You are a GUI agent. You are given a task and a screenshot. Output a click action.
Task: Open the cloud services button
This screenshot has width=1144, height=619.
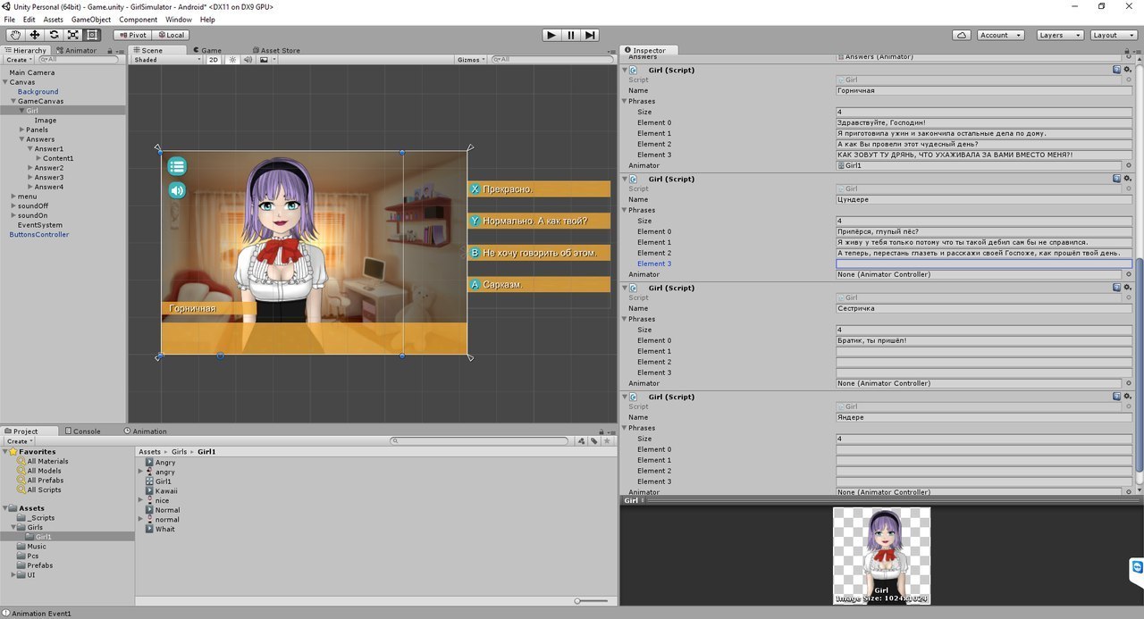962,35
